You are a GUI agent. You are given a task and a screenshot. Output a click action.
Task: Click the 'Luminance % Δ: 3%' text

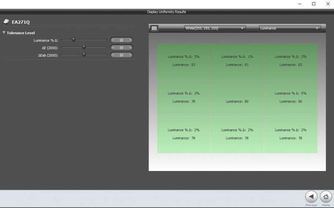184,57
